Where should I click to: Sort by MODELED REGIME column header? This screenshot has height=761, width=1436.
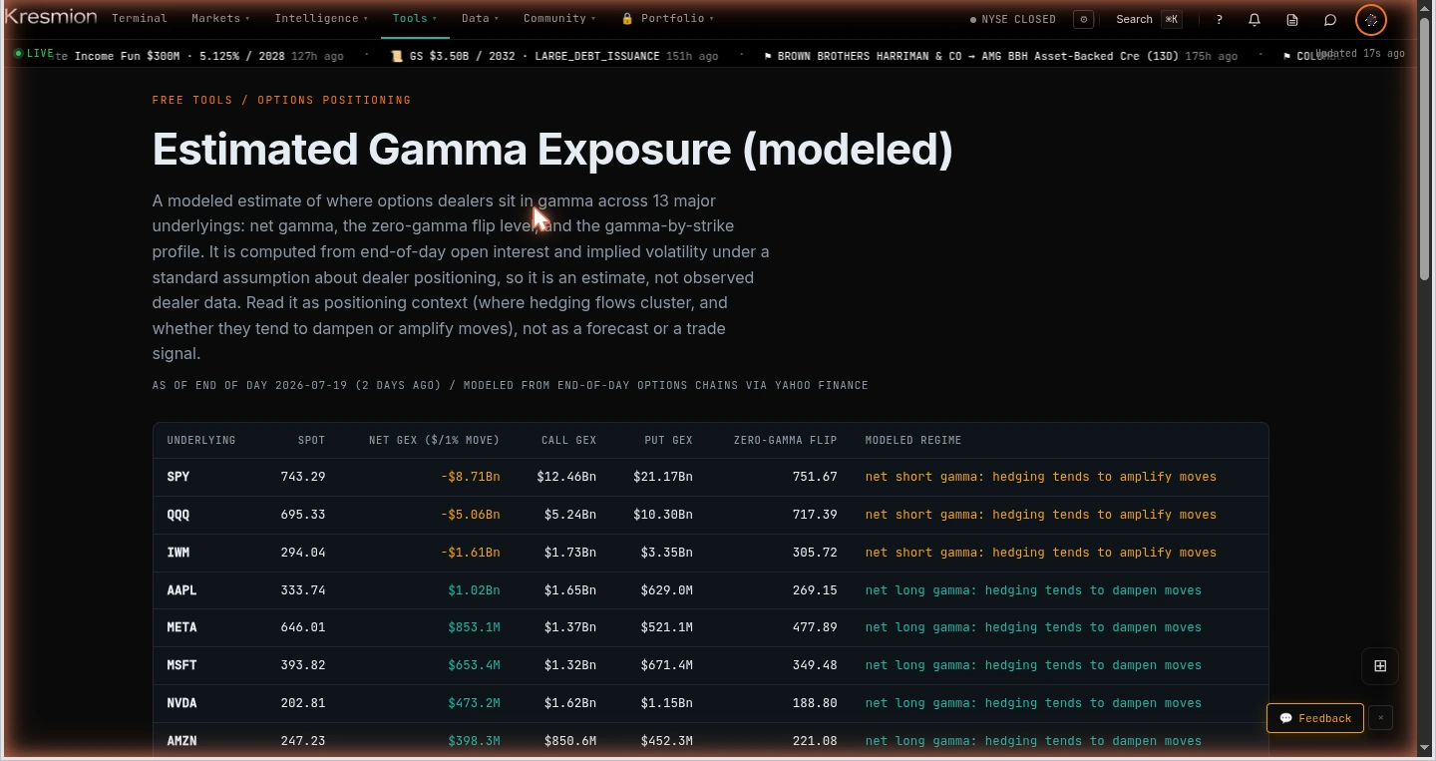click(x=913, y=440)
